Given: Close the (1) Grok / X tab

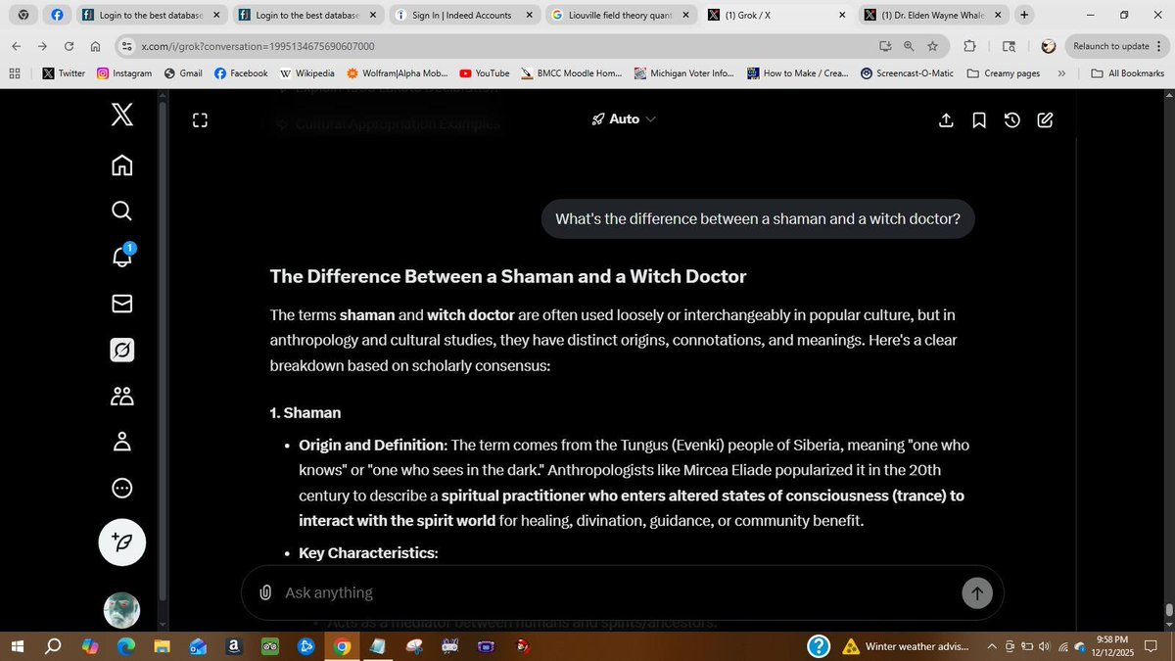Looking at the screenshot, I should point(842,16).
